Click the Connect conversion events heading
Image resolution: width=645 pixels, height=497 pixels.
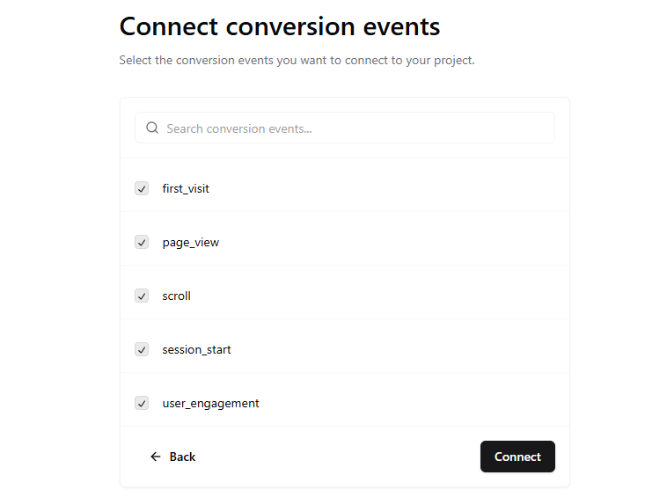pos(280,26)
